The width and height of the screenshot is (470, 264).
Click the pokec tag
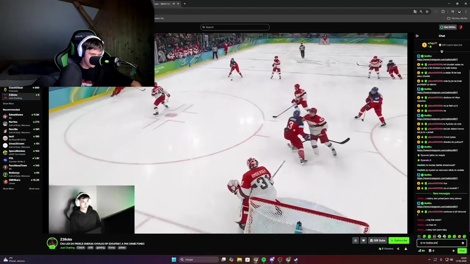122,247
